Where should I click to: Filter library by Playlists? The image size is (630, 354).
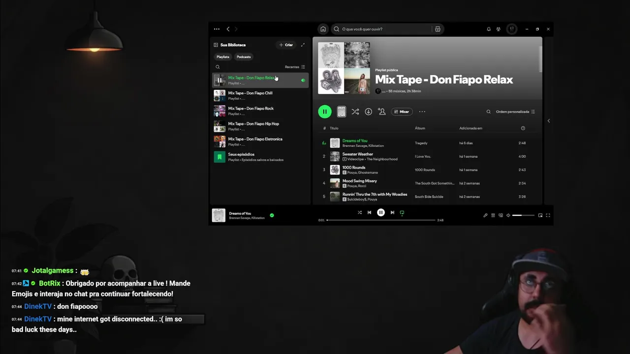point(223,57)
